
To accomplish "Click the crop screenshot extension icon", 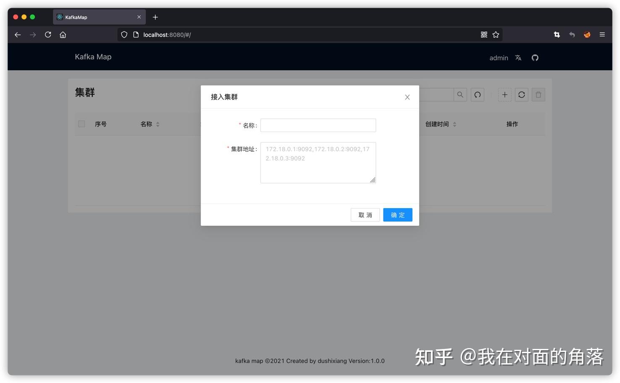I will (x=557, y=35).
